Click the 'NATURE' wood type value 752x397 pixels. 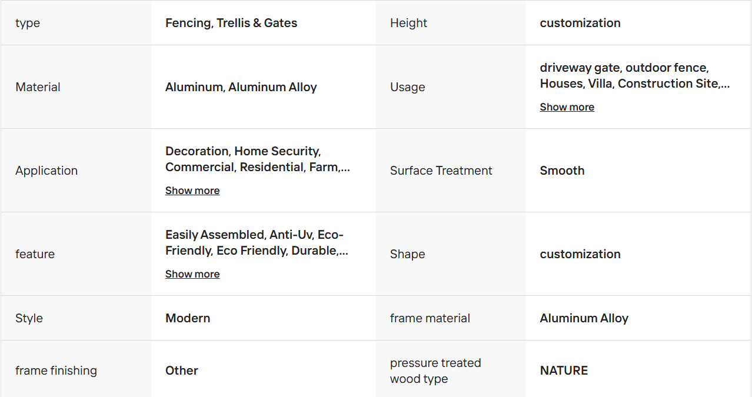(x=564, y=371)
